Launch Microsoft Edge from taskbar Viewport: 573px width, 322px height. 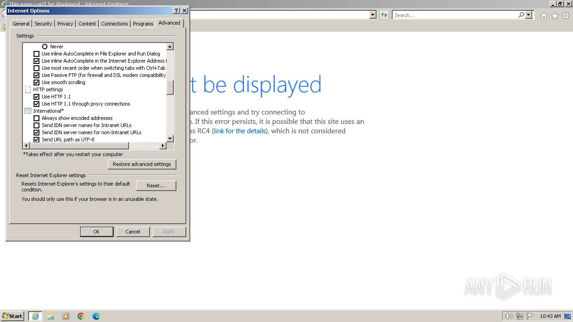96,316
